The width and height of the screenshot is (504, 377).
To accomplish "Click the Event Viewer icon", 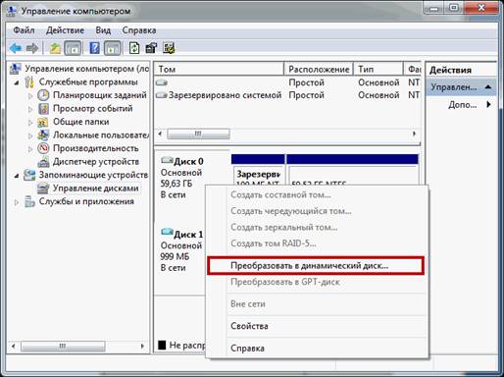I will tap(43, 109).
